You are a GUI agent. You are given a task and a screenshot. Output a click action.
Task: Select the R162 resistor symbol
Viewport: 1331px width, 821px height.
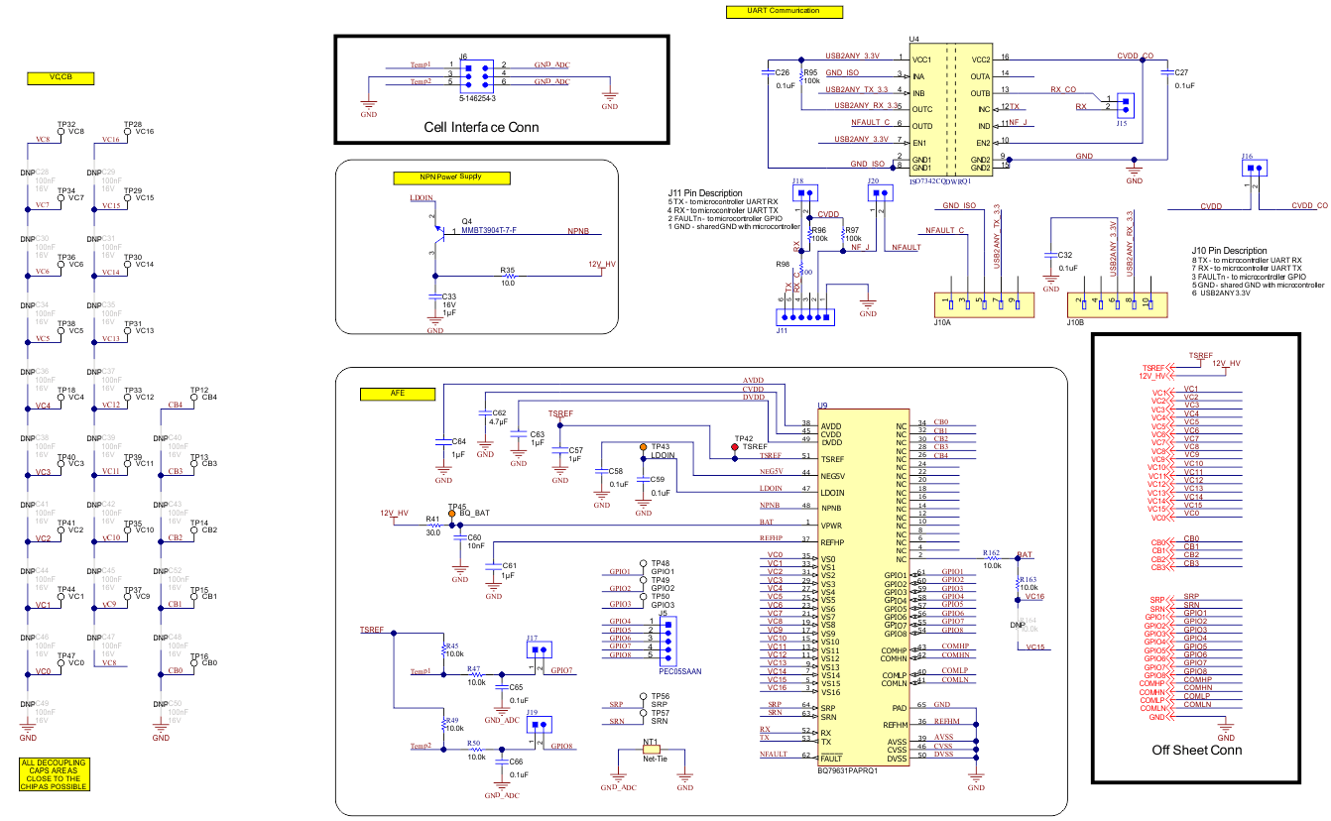(993, 559)
